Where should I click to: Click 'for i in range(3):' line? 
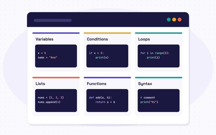[x=155, y=53]
